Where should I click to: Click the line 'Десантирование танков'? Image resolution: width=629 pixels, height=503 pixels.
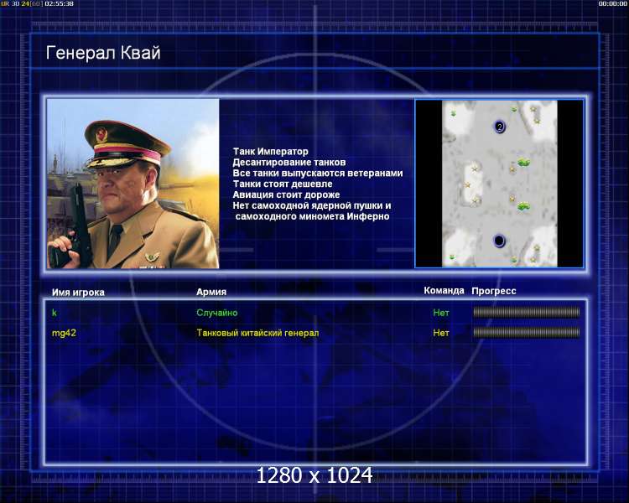[x=289, y=163]
